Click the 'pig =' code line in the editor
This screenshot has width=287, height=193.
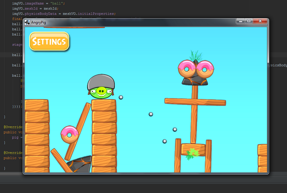click(16, 137)
